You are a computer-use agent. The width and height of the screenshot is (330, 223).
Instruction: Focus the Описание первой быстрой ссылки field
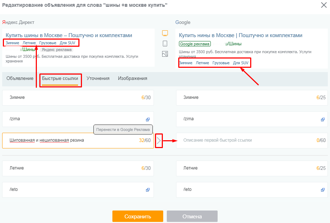252,141
